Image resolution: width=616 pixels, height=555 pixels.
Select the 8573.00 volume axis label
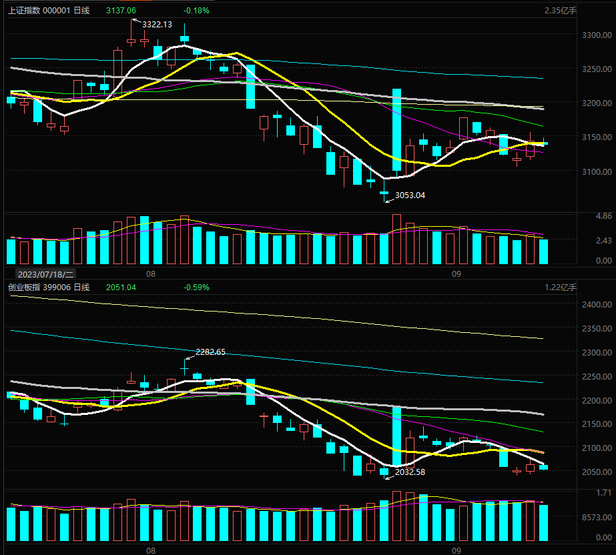pos(597,517)
